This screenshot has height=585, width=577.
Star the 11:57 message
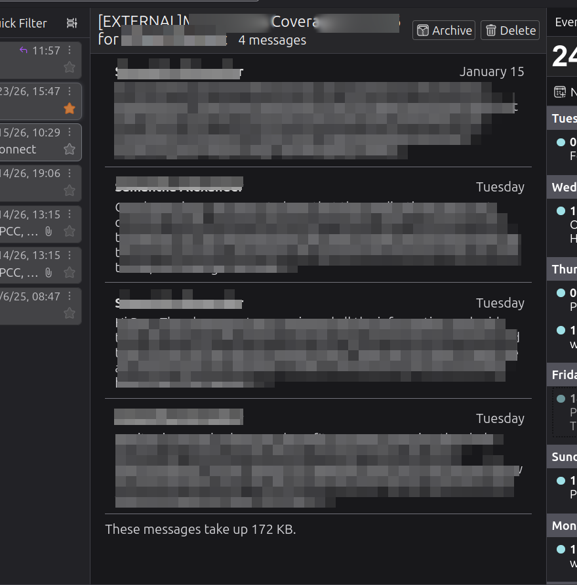coord(70,68)
